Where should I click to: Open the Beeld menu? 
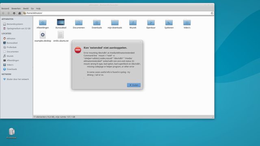point(26,9)
